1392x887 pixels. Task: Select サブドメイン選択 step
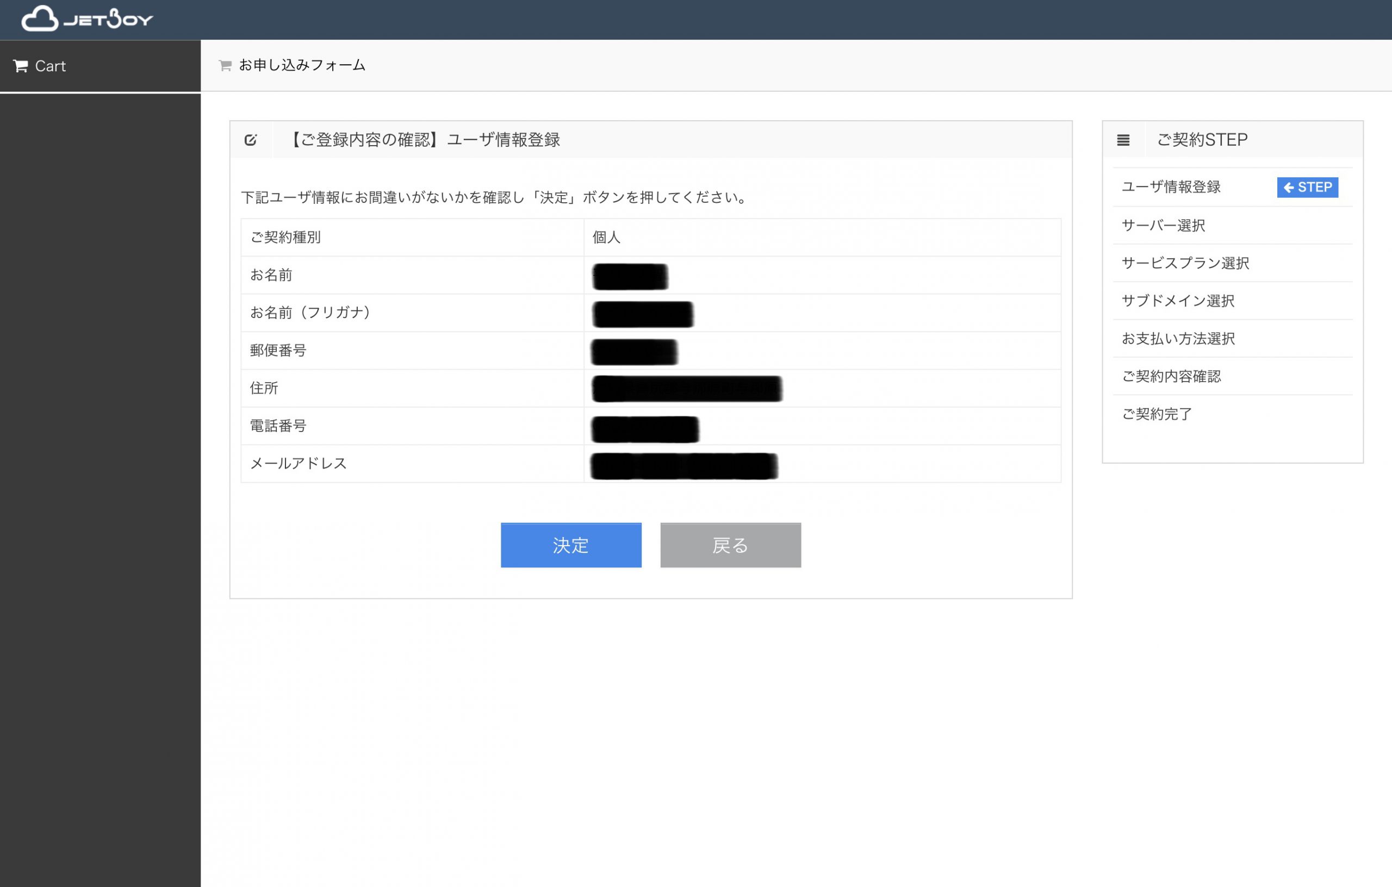pos(1178,301)
